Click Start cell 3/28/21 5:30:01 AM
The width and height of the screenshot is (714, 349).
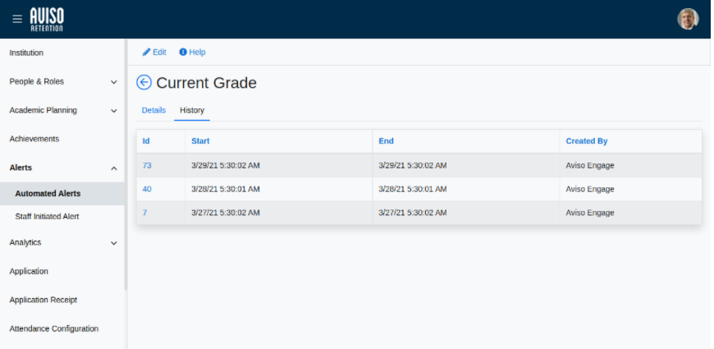click(x=226, y=189)
